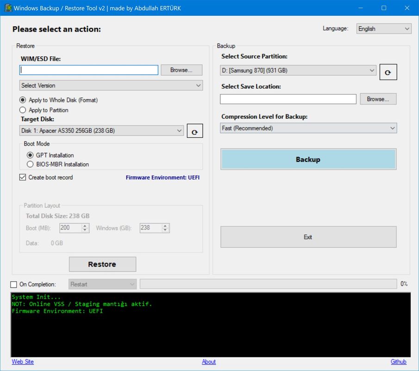Refresh the Target Disk list
419x371 pixels.
coord(194,131)
